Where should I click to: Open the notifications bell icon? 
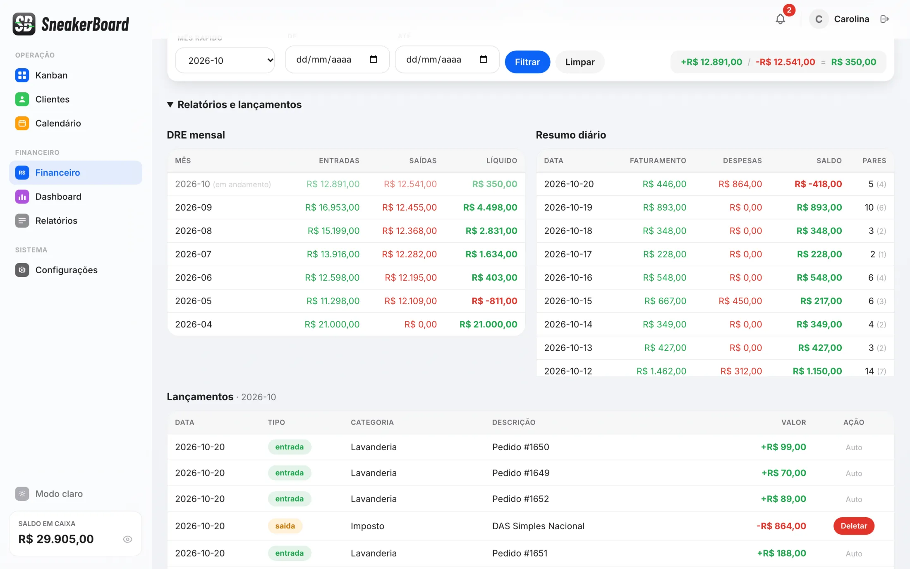pyautogui.click(x=780, y=19)
